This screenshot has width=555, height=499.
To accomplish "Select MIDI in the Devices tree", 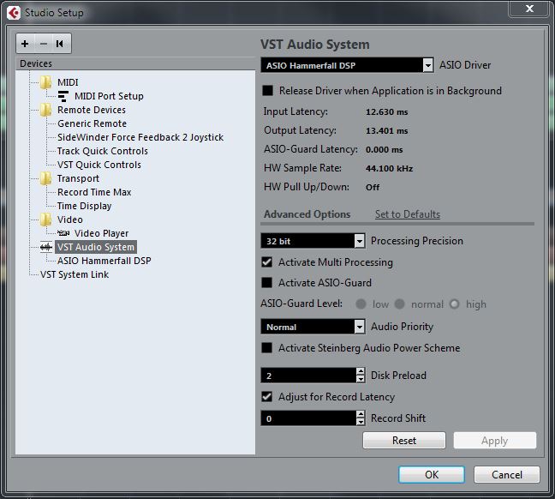I will pos(68,82).
